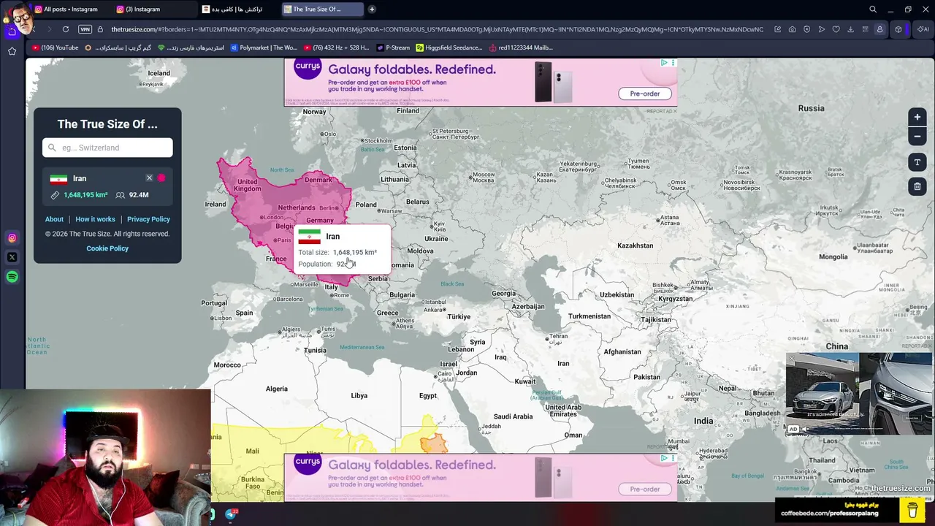Click "The True Size Of ..." panel heading
Viewport: 935px width, 526px height.
point(107,124)
